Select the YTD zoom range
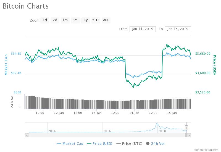This screenshot has height=152, width=221. [95, 20]
